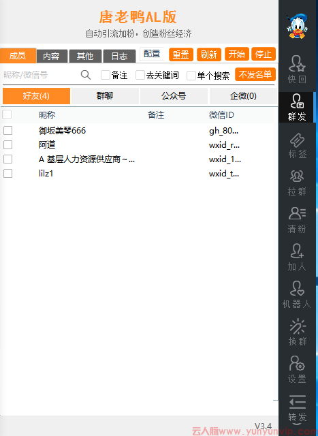Enable the 备注 checkbox
Image resolution: width=318 pixels, height=436 pixels.
coord(106,75)
